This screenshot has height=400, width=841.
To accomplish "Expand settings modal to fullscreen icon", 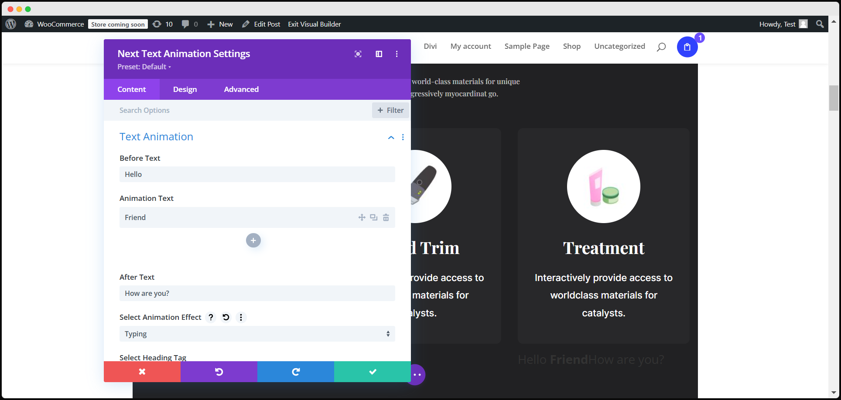I will tap(358, 54).
